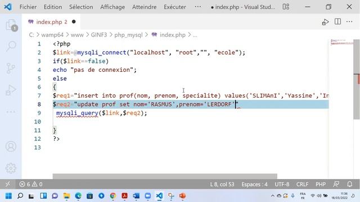Image resolution: width=360 pixels, height=202 pixels.
Task: Open the Edition menu
Action: coord(53,7)
